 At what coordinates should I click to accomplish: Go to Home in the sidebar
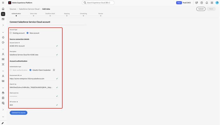click(x=3, y=9)
